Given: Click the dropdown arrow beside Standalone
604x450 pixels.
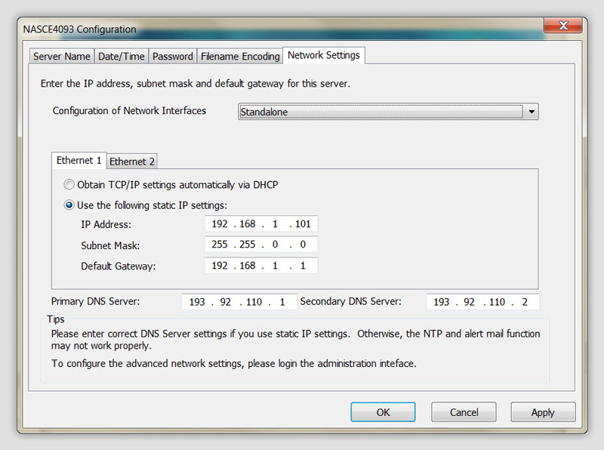Looking at the screenshot, I should (532, 112).
